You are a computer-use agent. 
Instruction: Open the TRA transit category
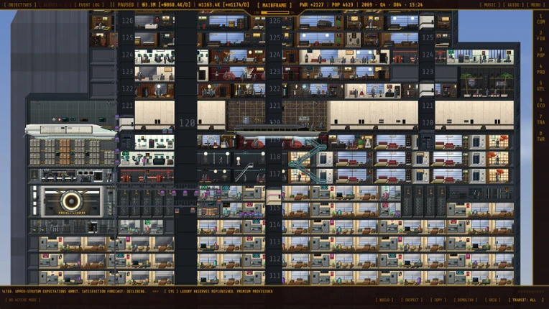pos(541,120)
